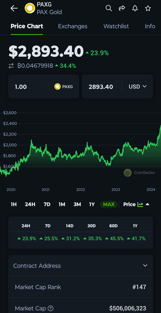The height and width of the screenshot is (313, 161).
Task: Tap the chart type icon next to Price
Action: pyautogui.click(x=140, y=204)
